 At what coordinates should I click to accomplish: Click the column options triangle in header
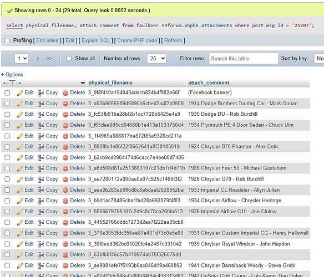[83, 83]
